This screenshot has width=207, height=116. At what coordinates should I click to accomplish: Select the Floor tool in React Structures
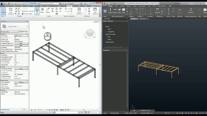click(x=119, y=10)
